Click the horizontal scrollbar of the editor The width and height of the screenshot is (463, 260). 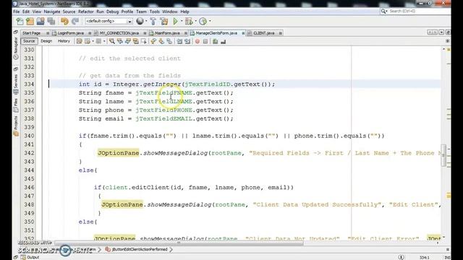click(x=179, y=243)
